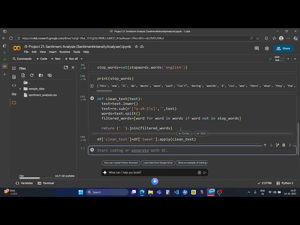Open File Explorer from taskbar
Viewport: 300px width, 225px height.
[150, 192]
